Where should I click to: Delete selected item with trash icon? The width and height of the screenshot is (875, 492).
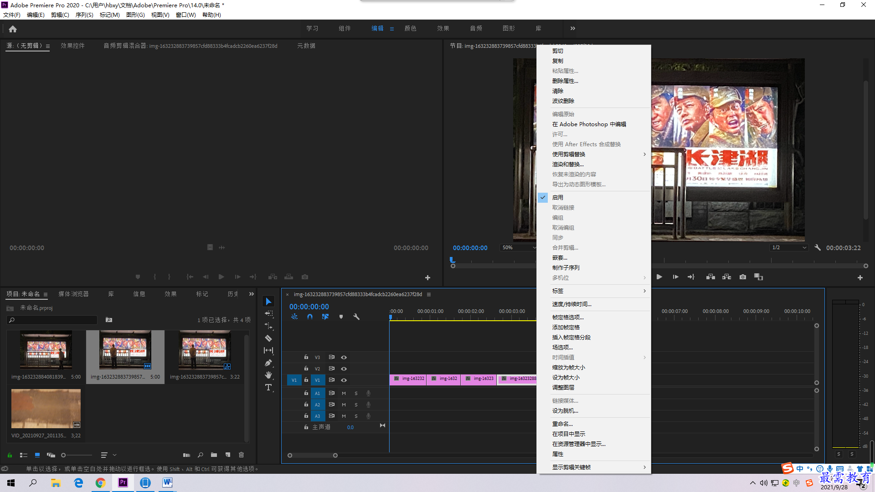click(242, 455)
